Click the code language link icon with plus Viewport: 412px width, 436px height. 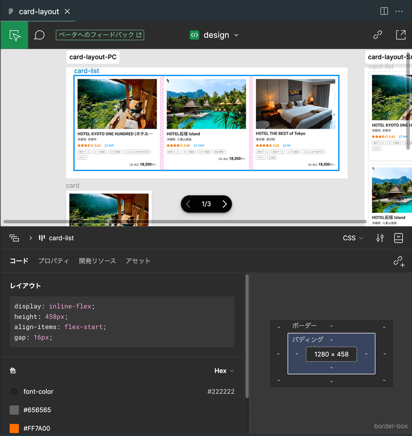click(399, 262)
